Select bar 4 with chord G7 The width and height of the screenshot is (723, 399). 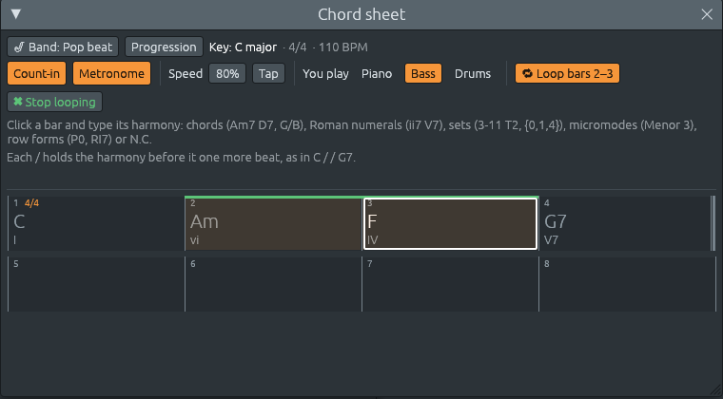[627, 223]
